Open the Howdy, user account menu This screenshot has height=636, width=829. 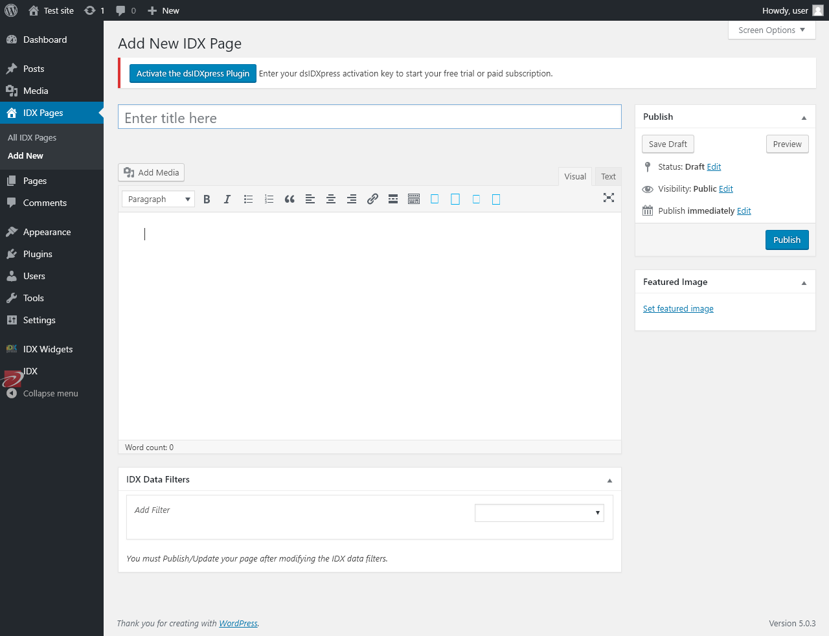pos(793,10)
